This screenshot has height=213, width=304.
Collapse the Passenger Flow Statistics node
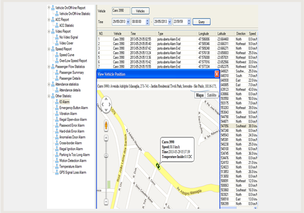pyautogui.click(x=49, y=67)
